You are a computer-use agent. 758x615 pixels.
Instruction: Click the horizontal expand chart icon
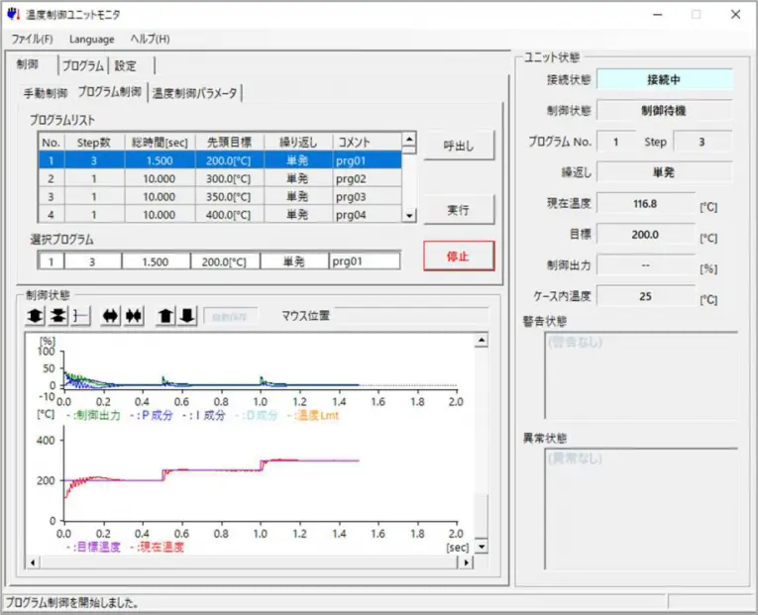(110, 315)
